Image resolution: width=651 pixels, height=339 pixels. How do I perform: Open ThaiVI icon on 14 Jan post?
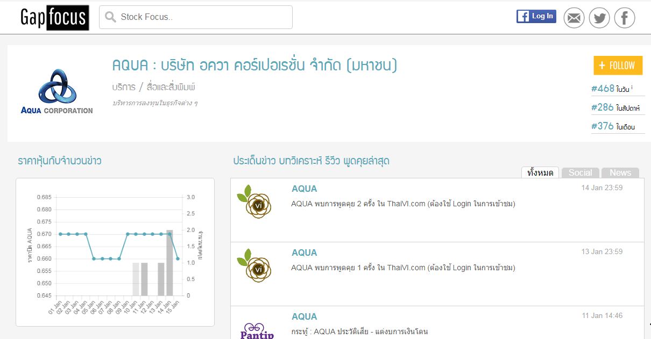[x=255, y=201]
